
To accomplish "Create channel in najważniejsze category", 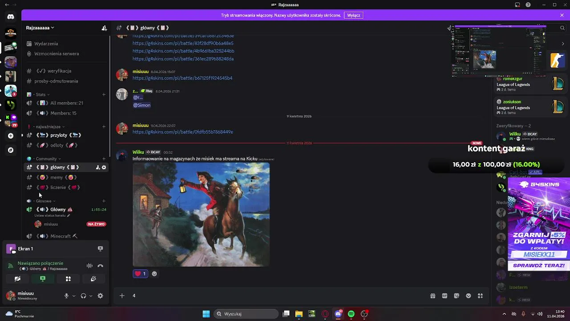I will point(104,127).
